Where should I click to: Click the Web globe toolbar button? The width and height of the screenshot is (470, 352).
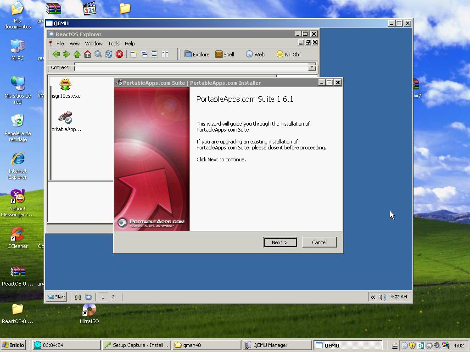(255, 54)
